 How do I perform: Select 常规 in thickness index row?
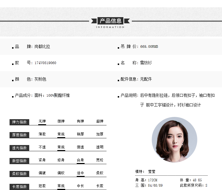[x=61, y=134]
